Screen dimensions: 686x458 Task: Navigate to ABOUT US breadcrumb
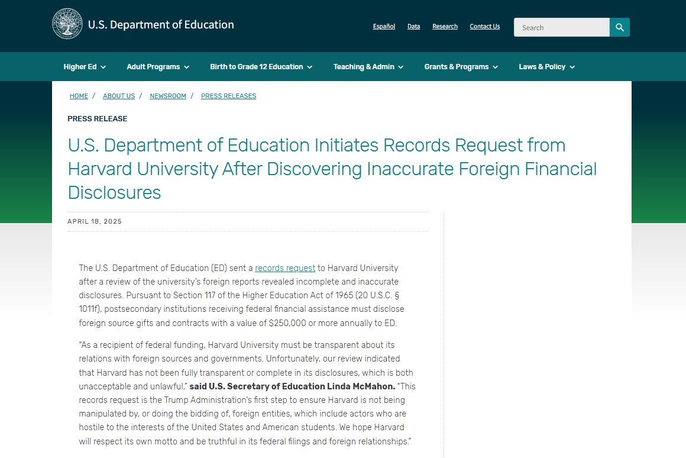click(x=119, y=96)
